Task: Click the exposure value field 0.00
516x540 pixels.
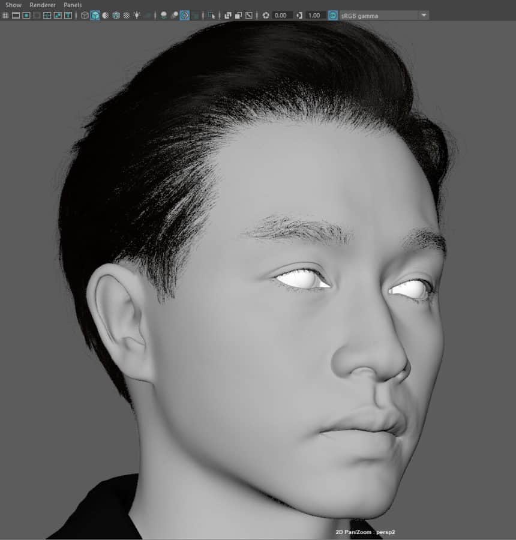Action: click(x=281, y=16)
